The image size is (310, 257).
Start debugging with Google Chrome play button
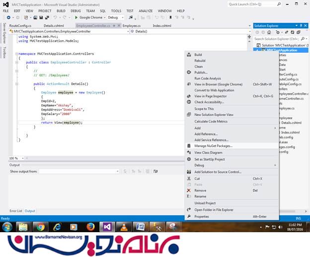[x=76, y=17]
